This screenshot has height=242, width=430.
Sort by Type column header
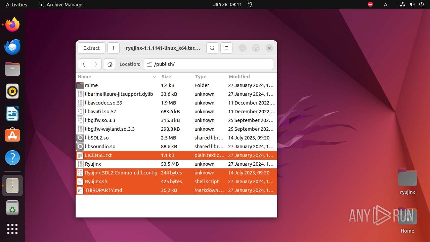(x=210, y=77)
